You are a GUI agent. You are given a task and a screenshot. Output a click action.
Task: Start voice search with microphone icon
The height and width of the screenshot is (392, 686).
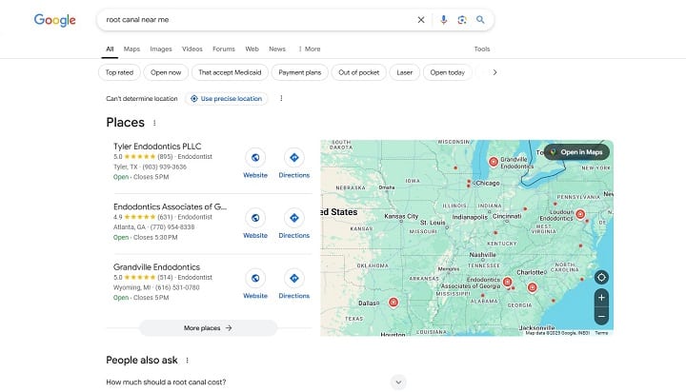[444, 20]
